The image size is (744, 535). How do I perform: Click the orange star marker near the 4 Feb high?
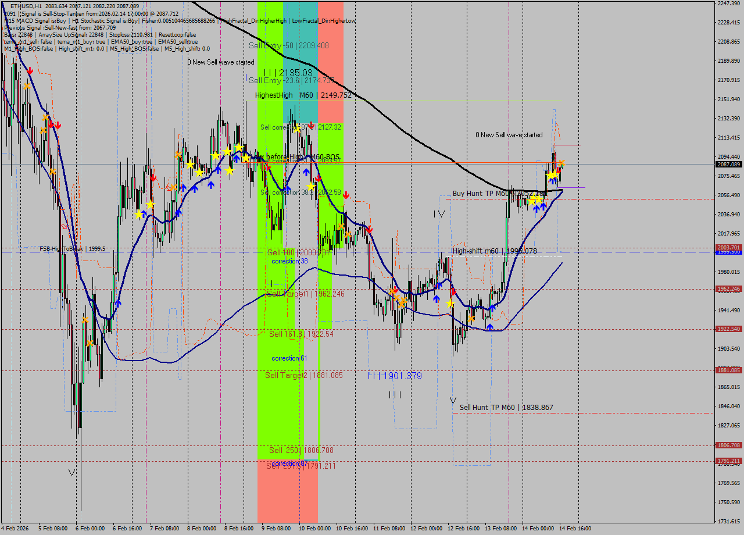(x=27, y=85)
